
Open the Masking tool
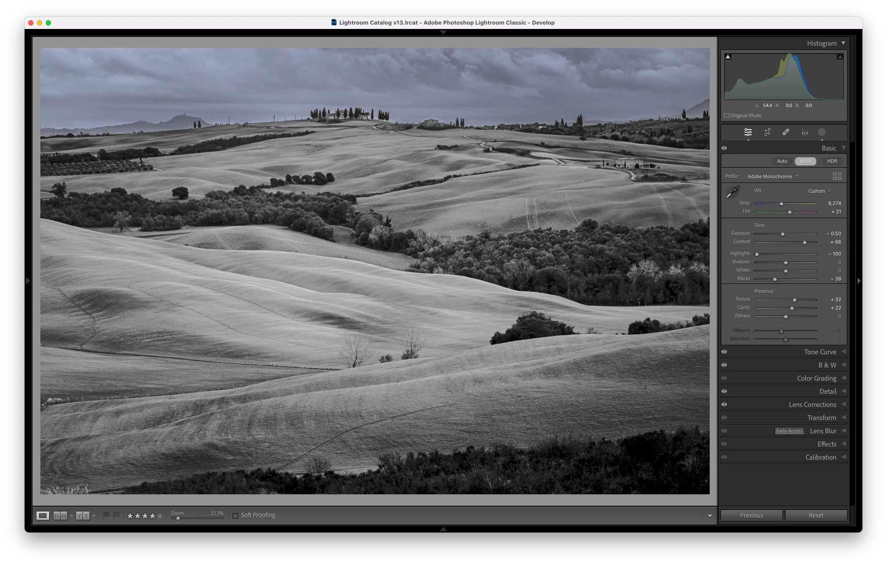coord(822,132)
